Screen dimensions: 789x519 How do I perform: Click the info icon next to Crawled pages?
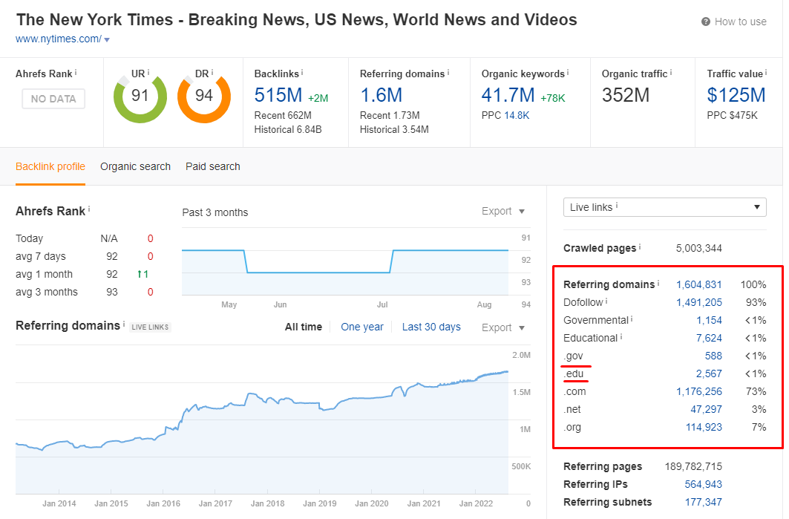coord(640,247)
